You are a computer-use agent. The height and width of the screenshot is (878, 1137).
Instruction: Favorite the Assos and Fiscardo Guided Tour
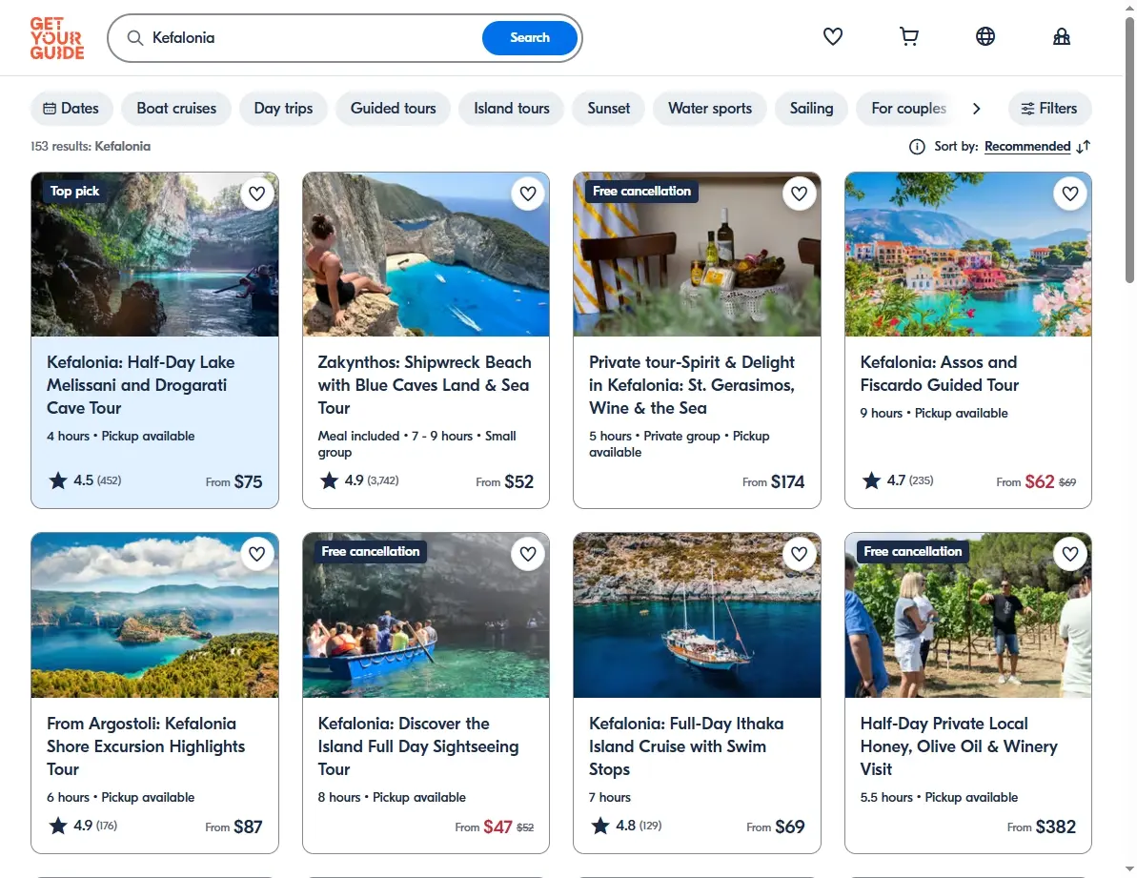point(1070,194)
